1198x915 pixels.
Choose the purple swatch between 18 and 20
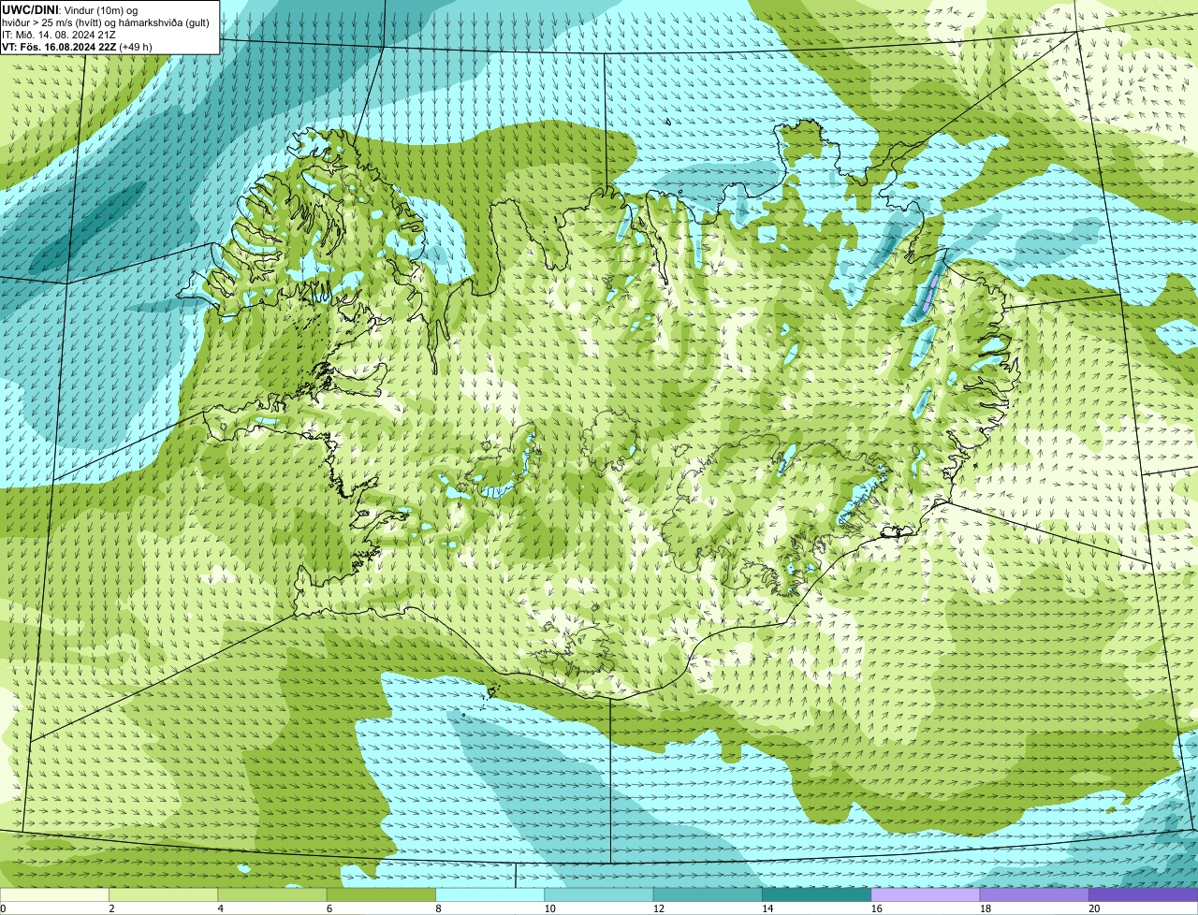1034,894
